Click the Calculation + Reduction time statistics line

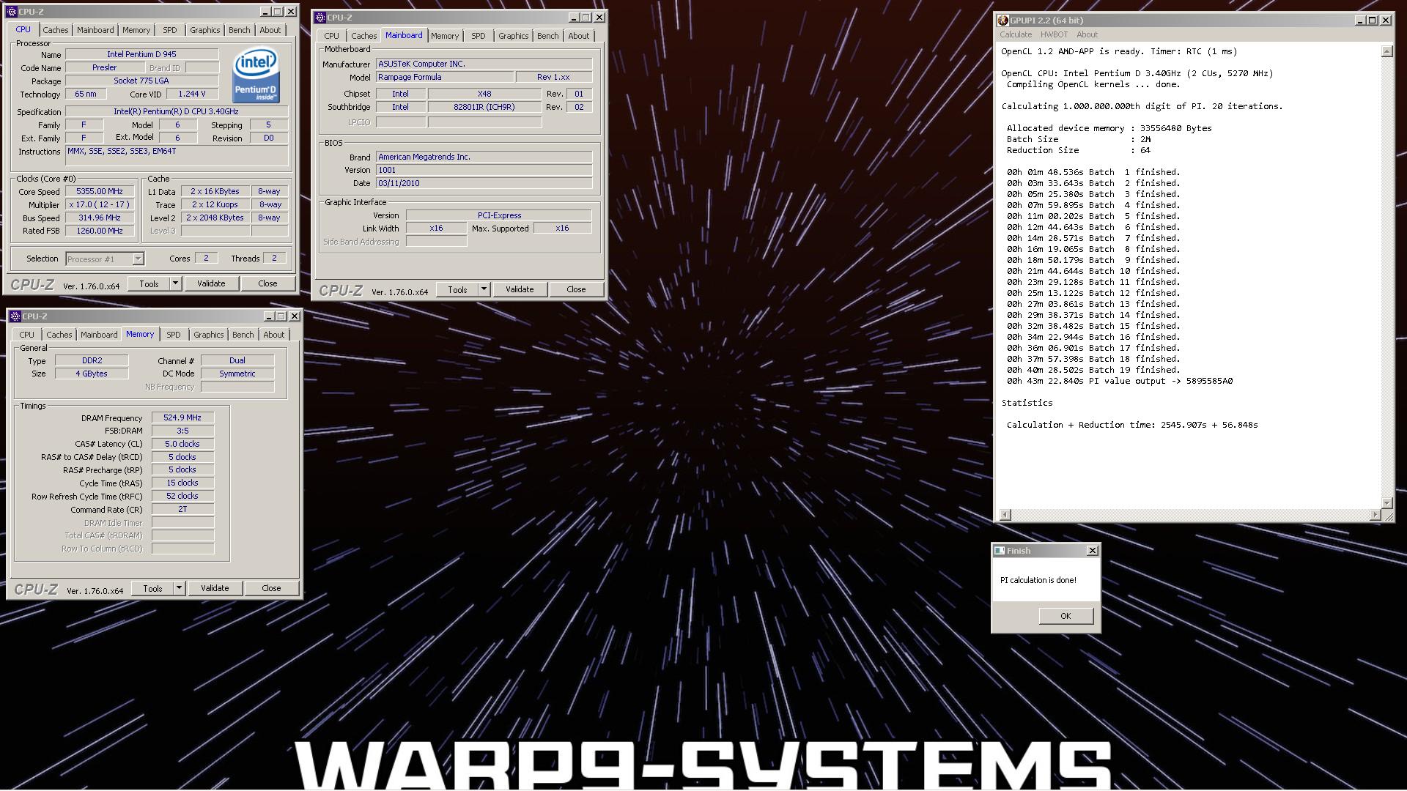point(1132,425)
